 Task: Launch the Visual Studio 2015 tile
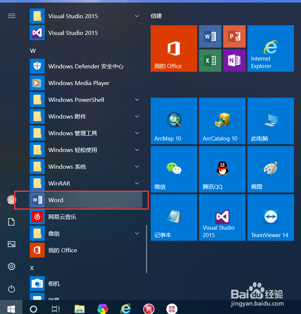click(x=222, y=217)
